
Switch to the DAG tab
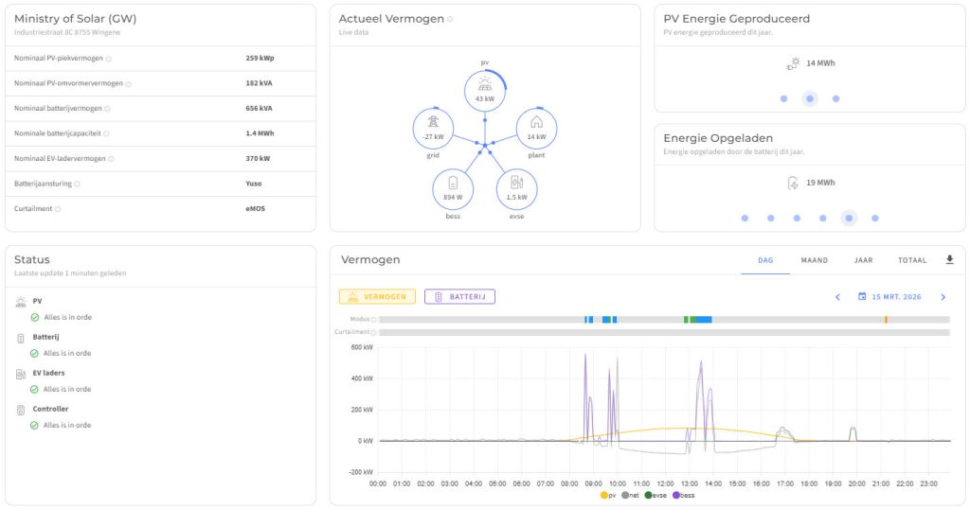click(765, 260)
